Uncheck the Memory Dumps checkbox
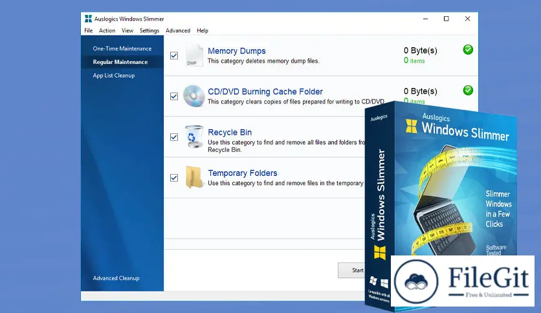 pyautogui.click(x=174, y=56)
